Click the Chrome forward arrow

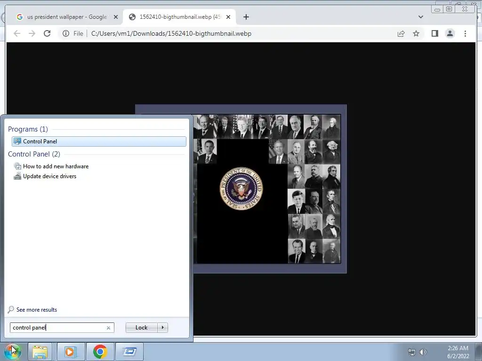[32, 33]
